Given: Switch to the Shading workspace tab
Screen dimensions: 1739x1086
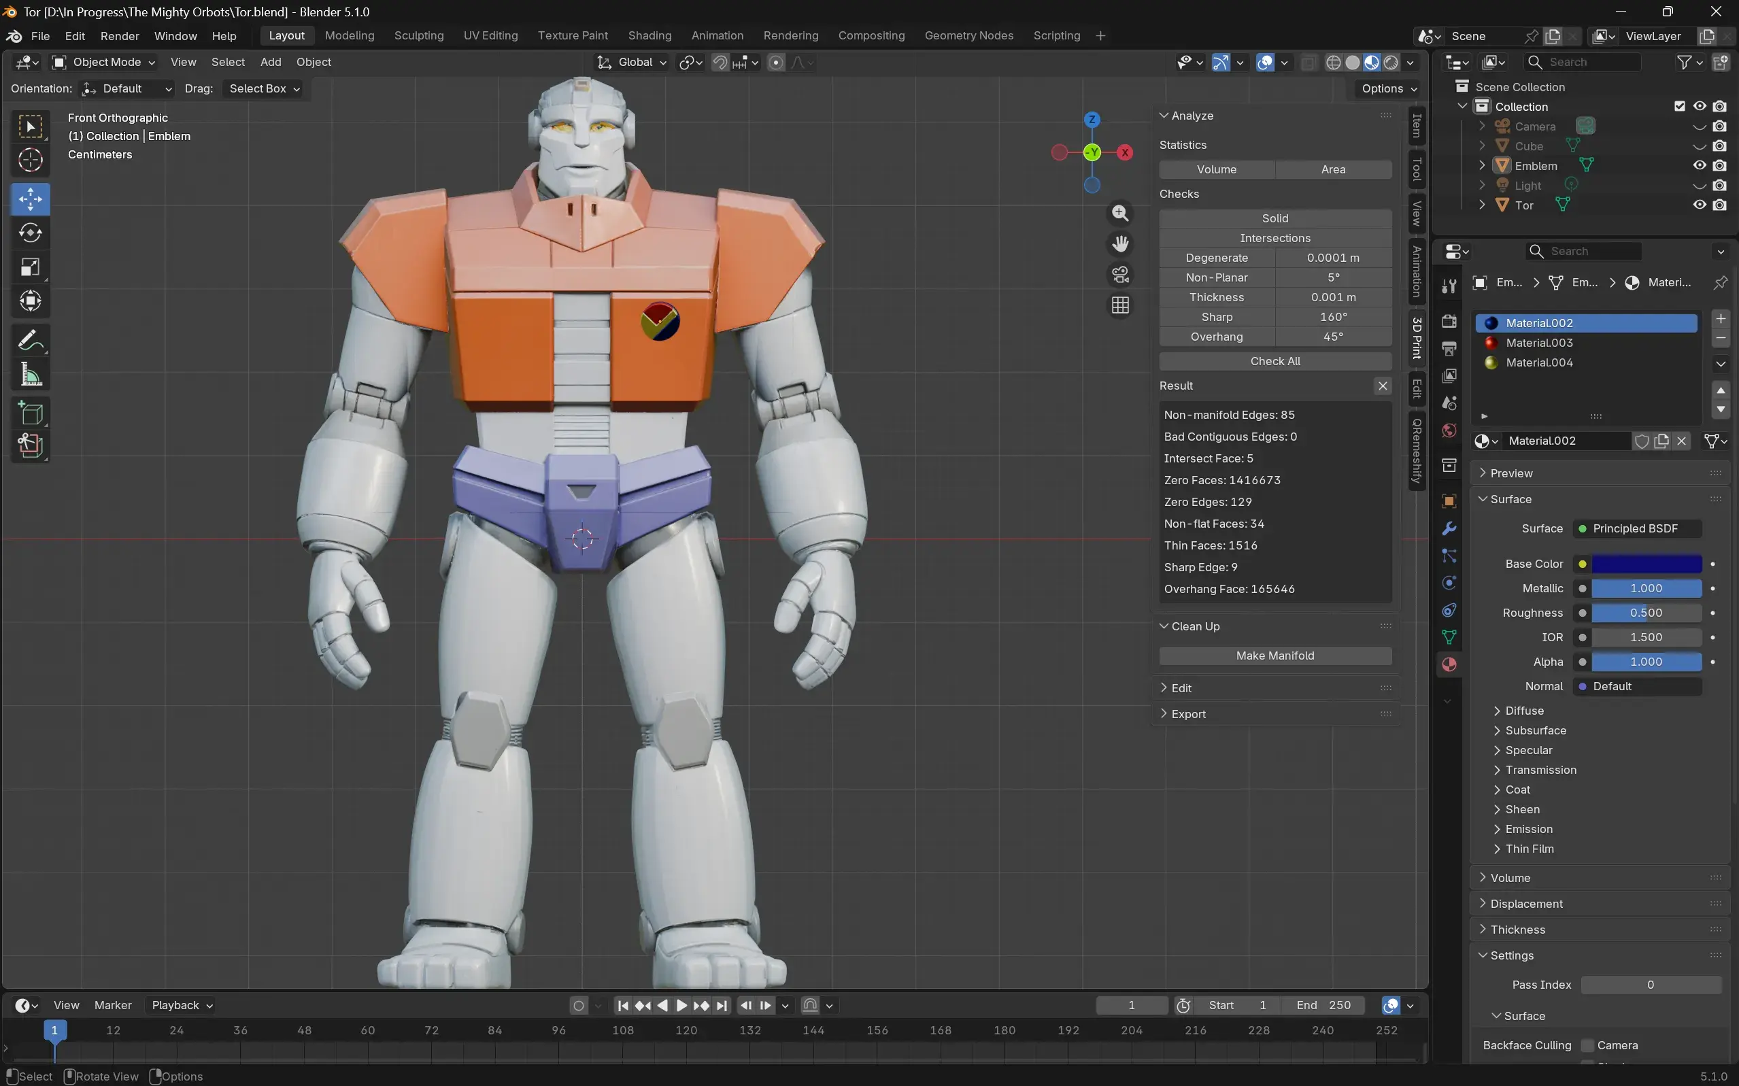Looking at the screenshot, I should pyautogui.click(x=649, y=36).
